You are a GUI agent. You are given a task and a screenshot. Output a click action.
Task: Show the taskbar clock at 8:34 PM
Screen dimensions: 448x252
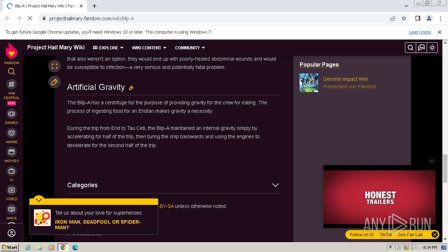(x=430, y=247)
